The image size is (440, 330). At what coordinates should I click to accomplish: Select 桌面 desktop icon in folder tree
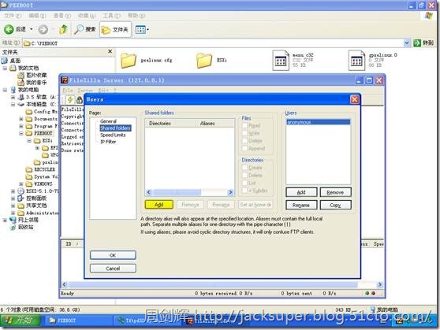tap(5, 61)
